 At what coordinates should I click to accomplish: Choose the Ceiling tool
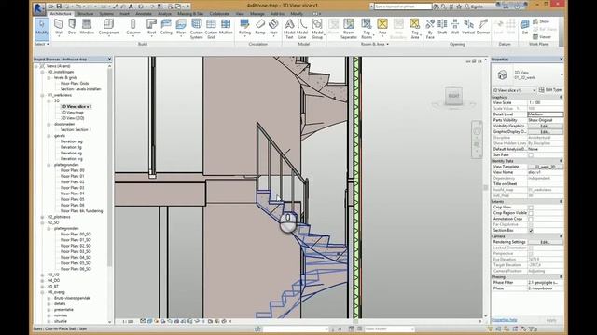[x=166, y=27]
